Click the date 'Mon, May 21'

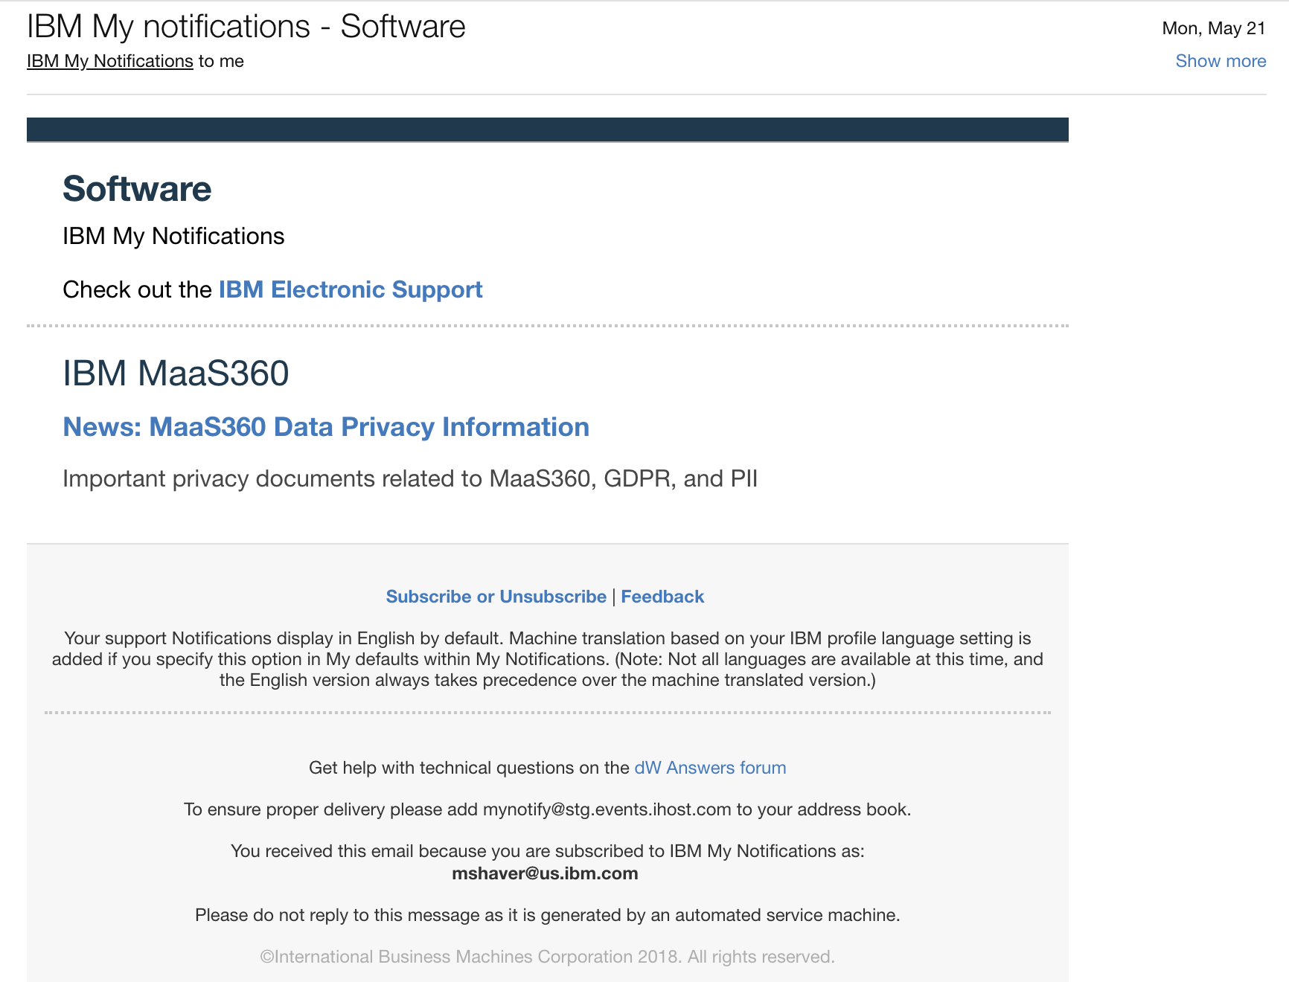(x=1214, y=28)
